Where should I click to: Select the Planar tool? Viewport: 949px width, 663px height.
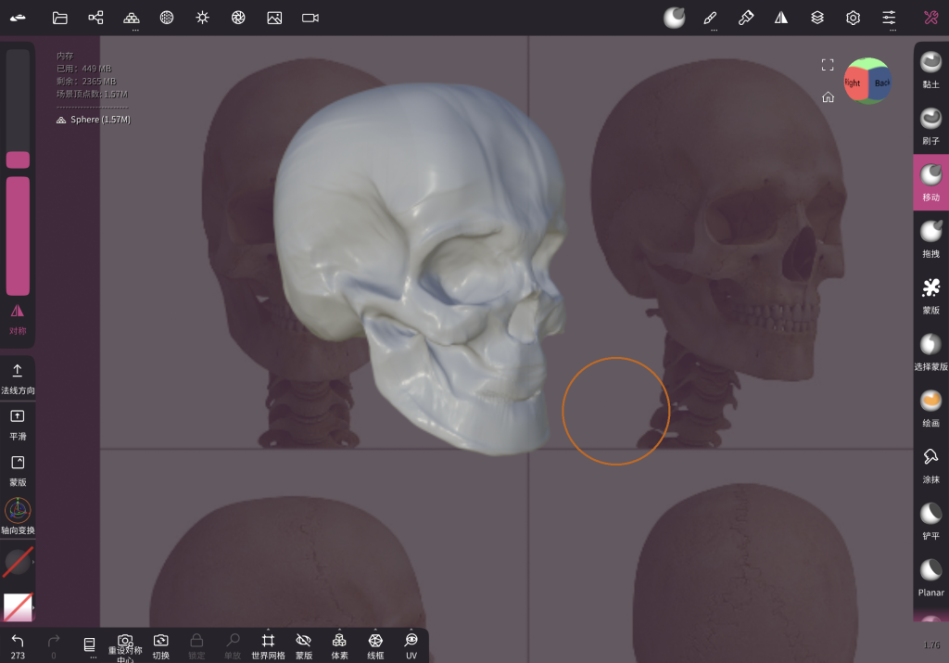pos(930,578)
